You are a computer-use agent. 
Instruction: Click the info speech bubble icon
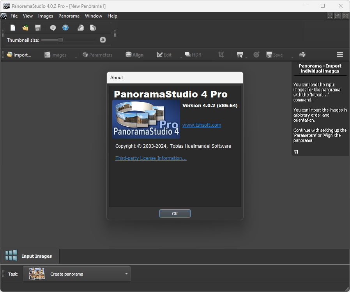tap(53, 28)
